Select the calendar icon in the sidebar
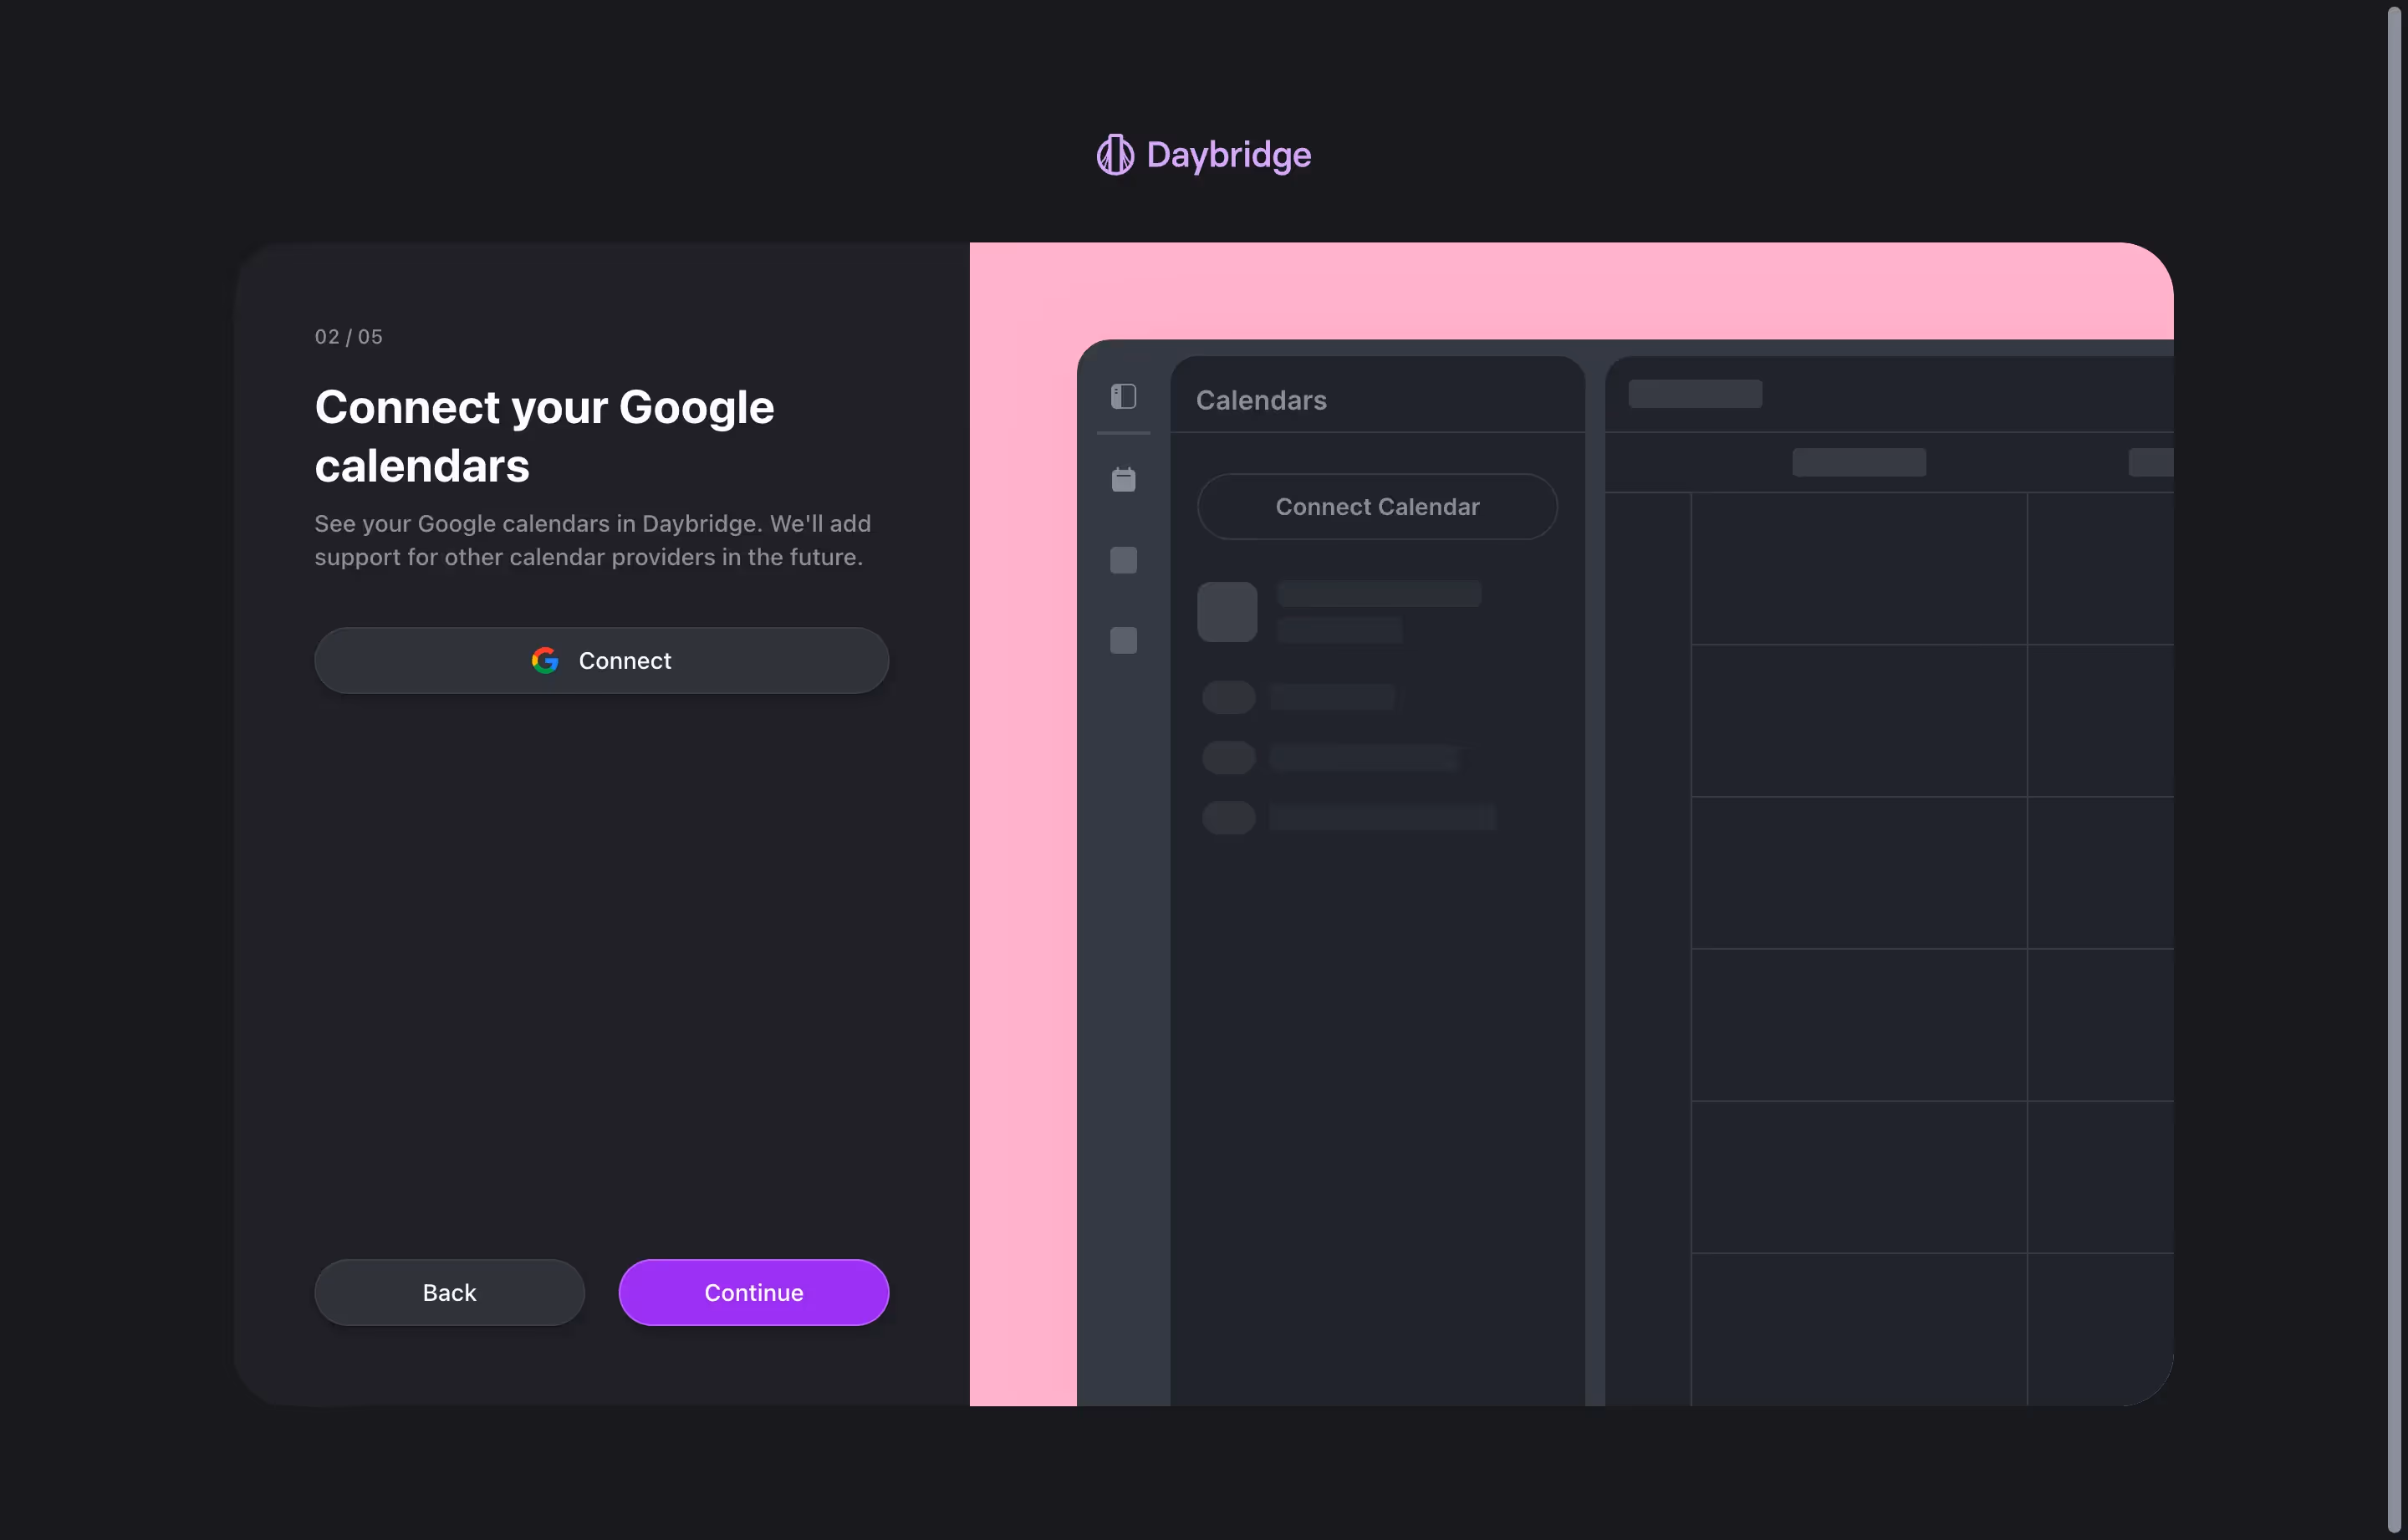Viewport: 2408px width, 1540px height. click(1123, 479)
